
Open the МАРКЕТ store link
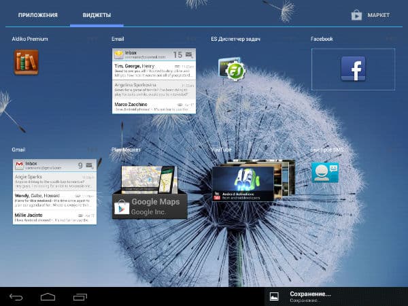[x=371, y=15]
